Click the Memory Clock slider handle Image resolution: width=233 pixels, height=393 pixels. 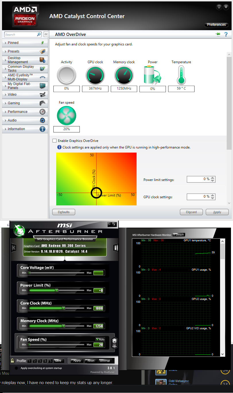pyautogui.click(x=63, y=326)
